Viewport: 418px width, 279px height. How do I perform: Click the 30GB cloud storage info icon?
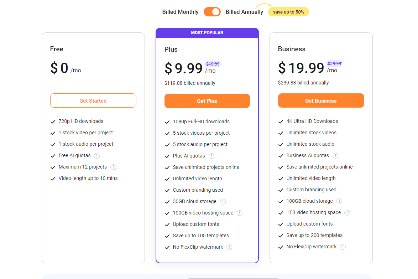[x=223, y=201]
